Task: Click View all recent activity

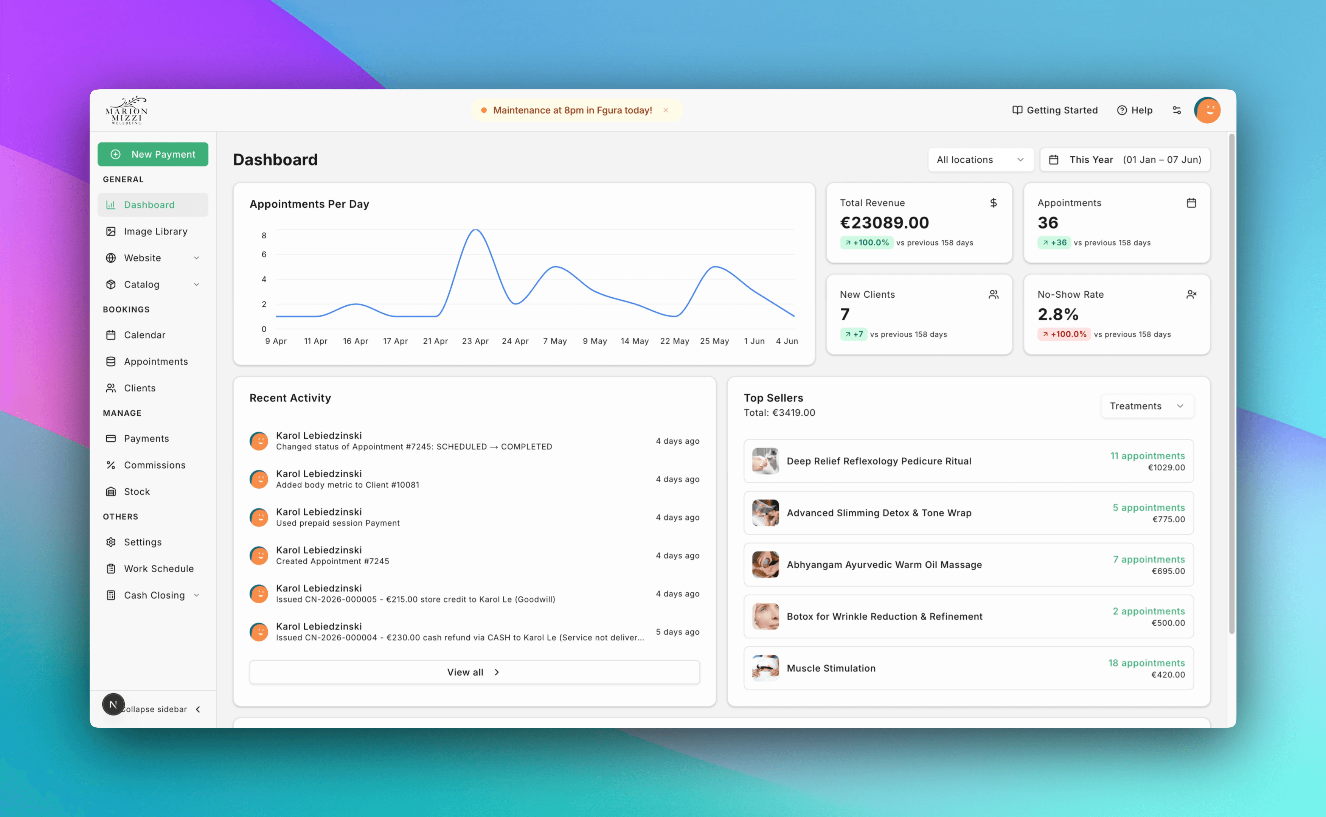Action: tap(474, 672)
